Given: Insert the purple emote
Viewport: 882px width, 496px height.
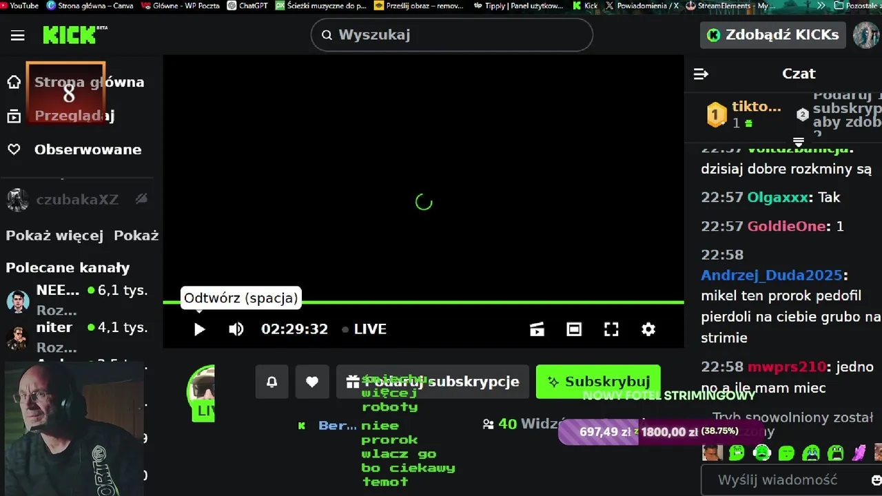Looking at the screenshot, I should click(x=859, y=453).
